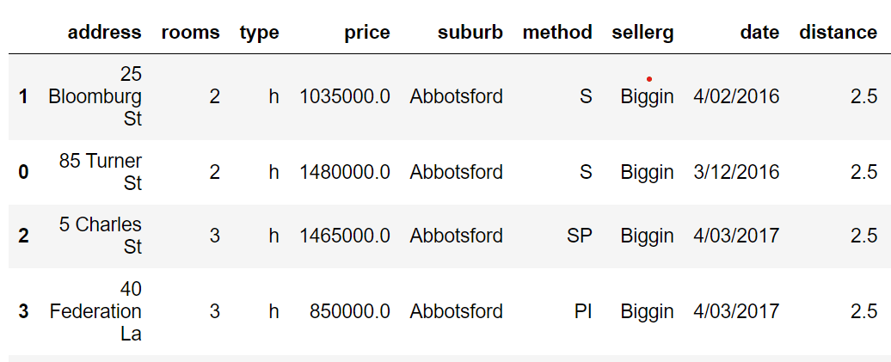Screen dimensions: 891x362
Task: Click the price value 1035000.0
Action: (344, 97)
